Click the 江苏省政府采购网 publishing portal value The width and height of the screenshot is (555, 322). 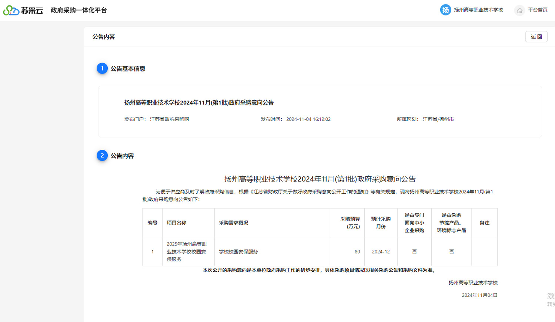coord(169,119)
